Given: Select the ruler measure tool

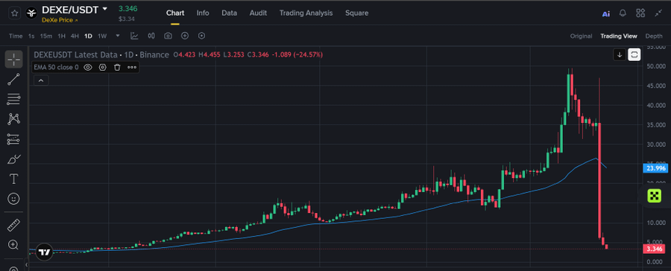Looking at the screenshot, I should click(x=13, y=225).
